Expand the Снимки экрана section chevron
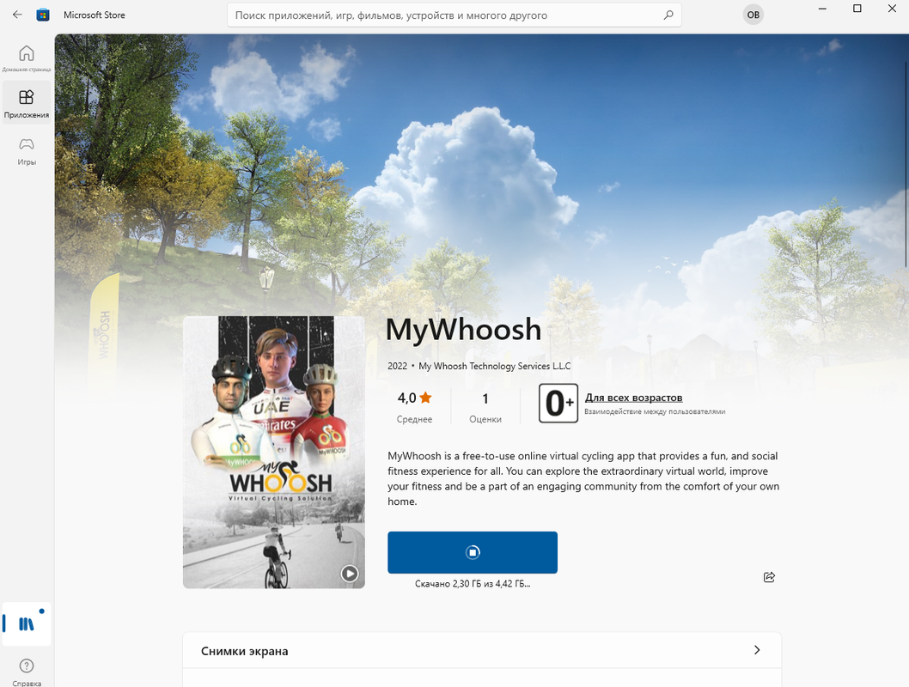Image resolution: width=909 pixels, height=687 pixels. coord(757,650)
